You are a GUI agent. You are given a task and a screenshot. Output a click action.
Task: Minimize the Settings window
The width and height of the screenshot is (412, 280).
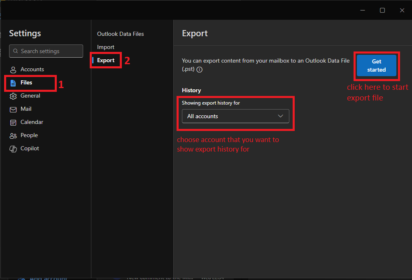(x=363, y=10)
